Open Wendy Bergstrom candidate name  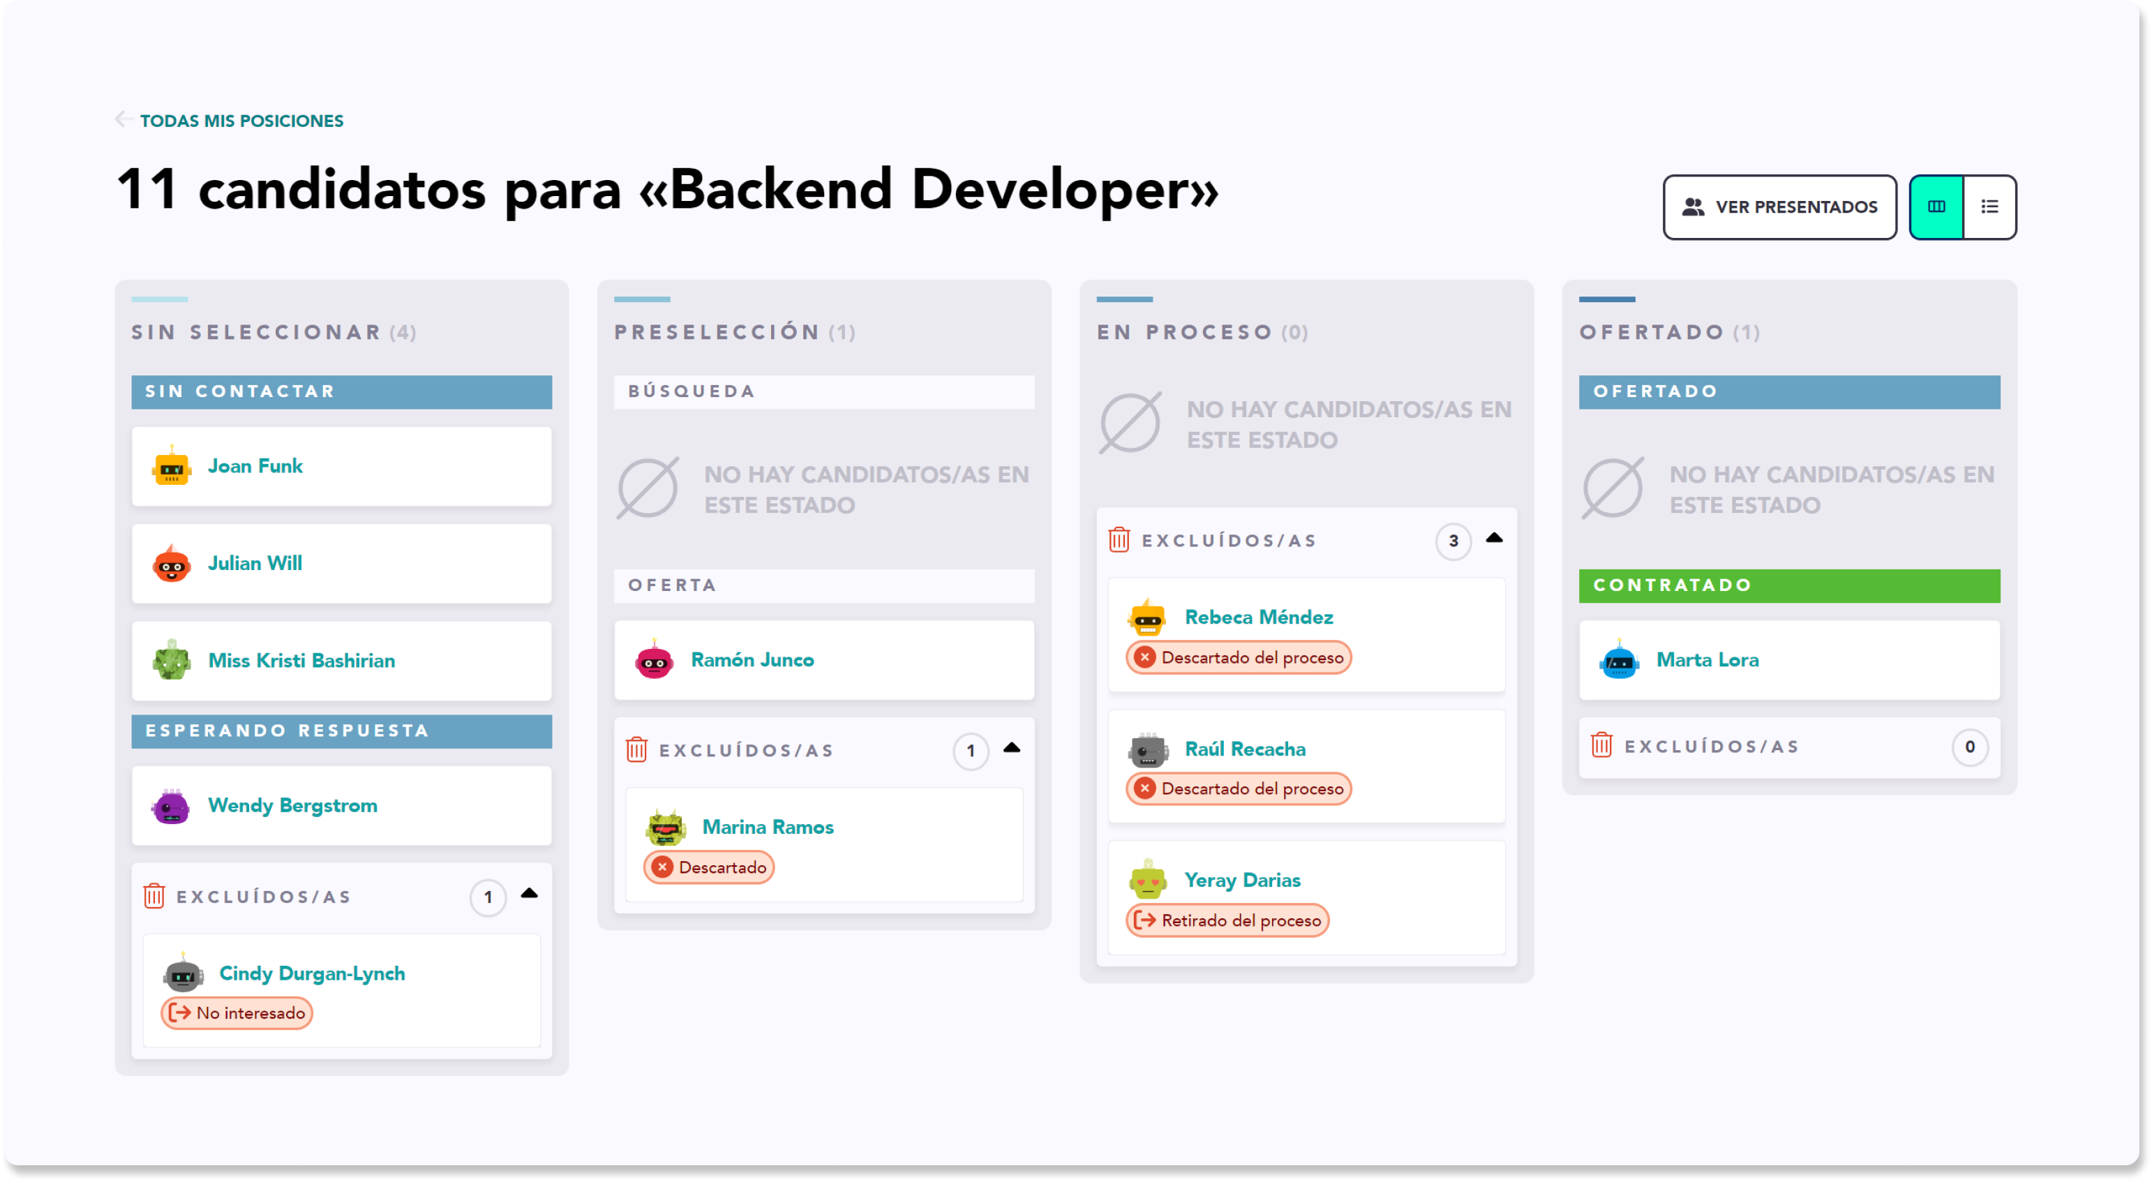(292, 805)
